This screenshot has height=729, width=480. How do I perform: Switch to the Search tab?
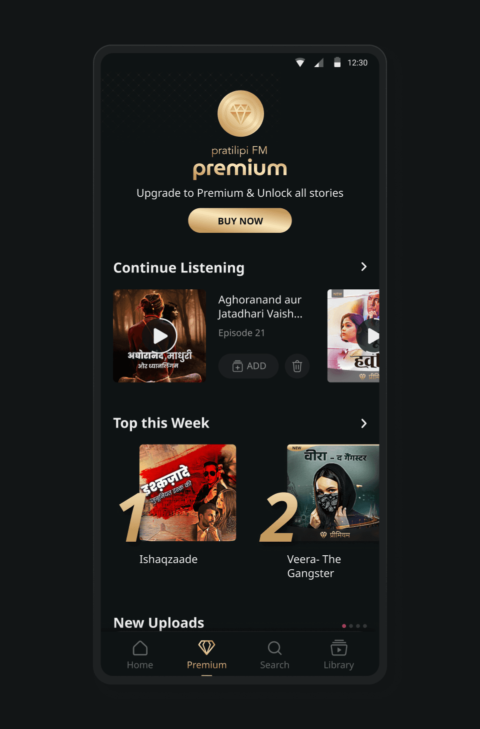point(274,655)
